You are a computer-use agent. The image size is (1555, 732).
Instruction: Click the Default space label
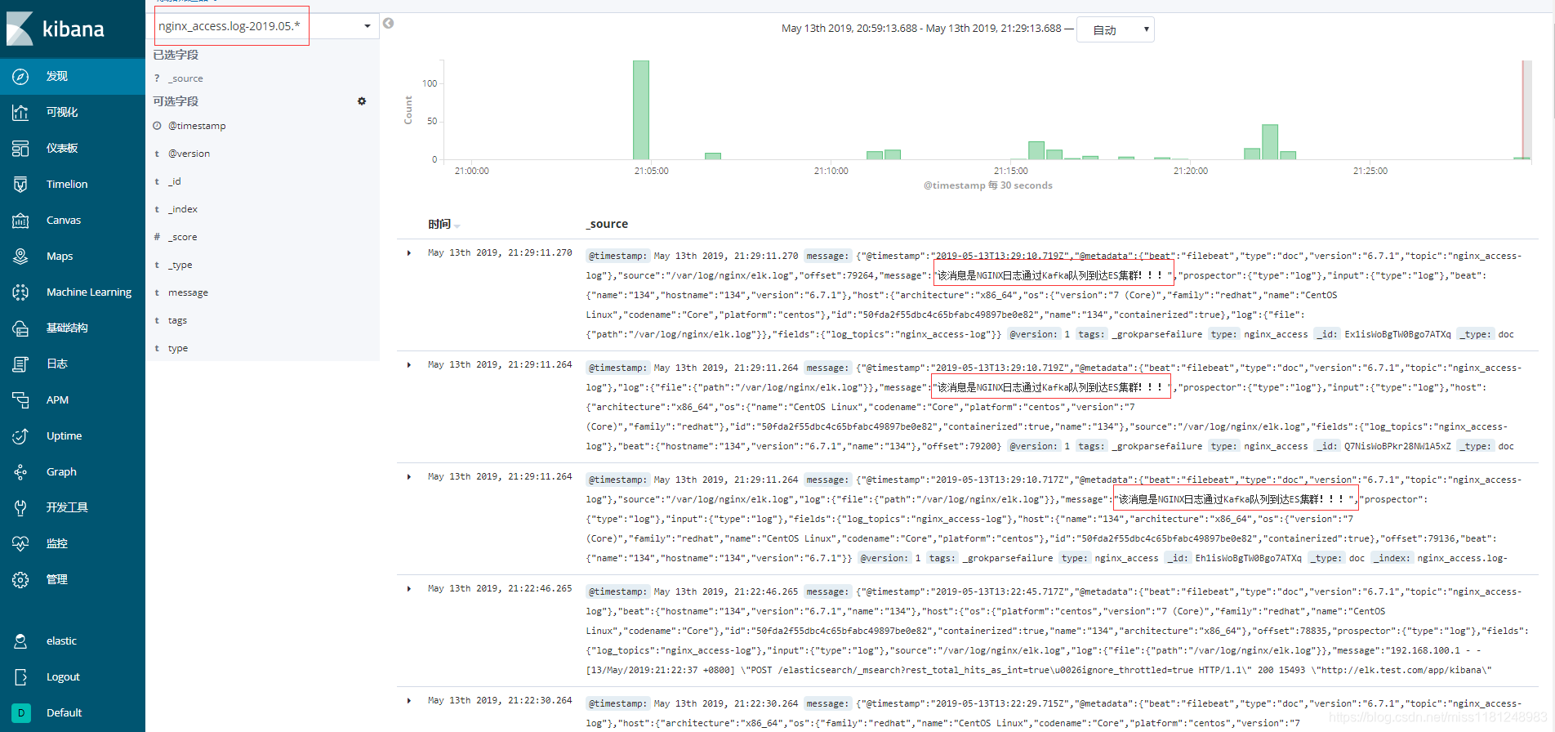(x=65, y=712)
